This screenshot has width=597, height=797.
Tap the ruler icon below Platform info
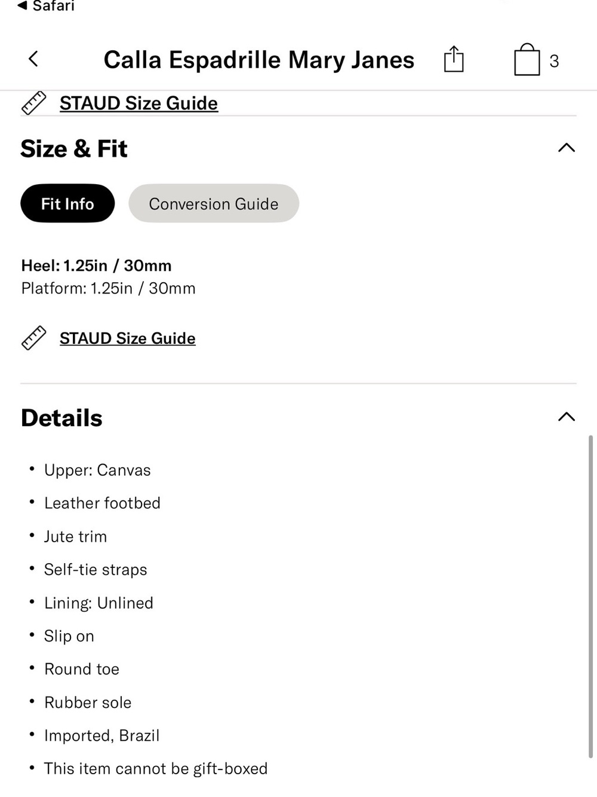point(34,338)
